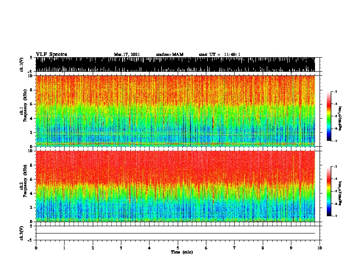Click the 'VLF Spectra' plot title
Image resolution: width=360 pixels, height=278 pixels.
coord(51,55)
